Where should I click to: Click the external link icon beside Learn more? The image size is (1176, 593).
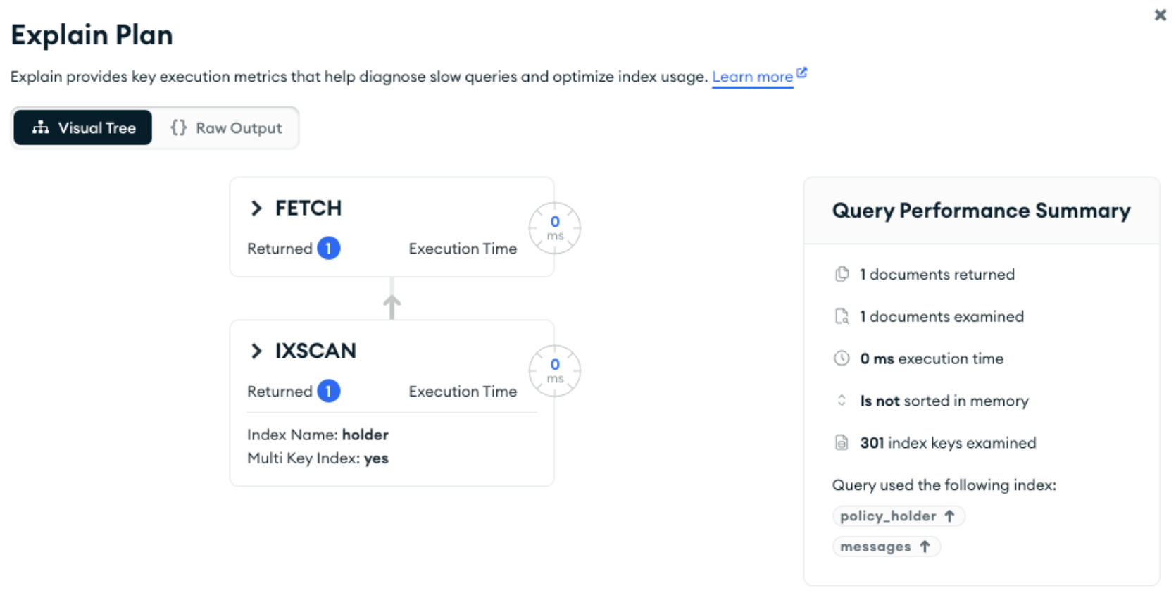tap(801, 73)
